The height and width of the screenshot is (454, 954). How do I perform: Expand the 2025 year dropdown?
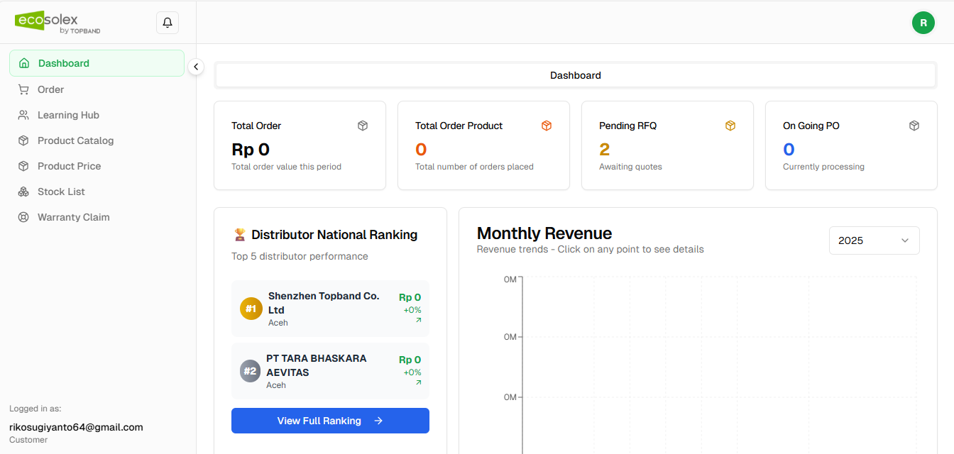[874, 240]
